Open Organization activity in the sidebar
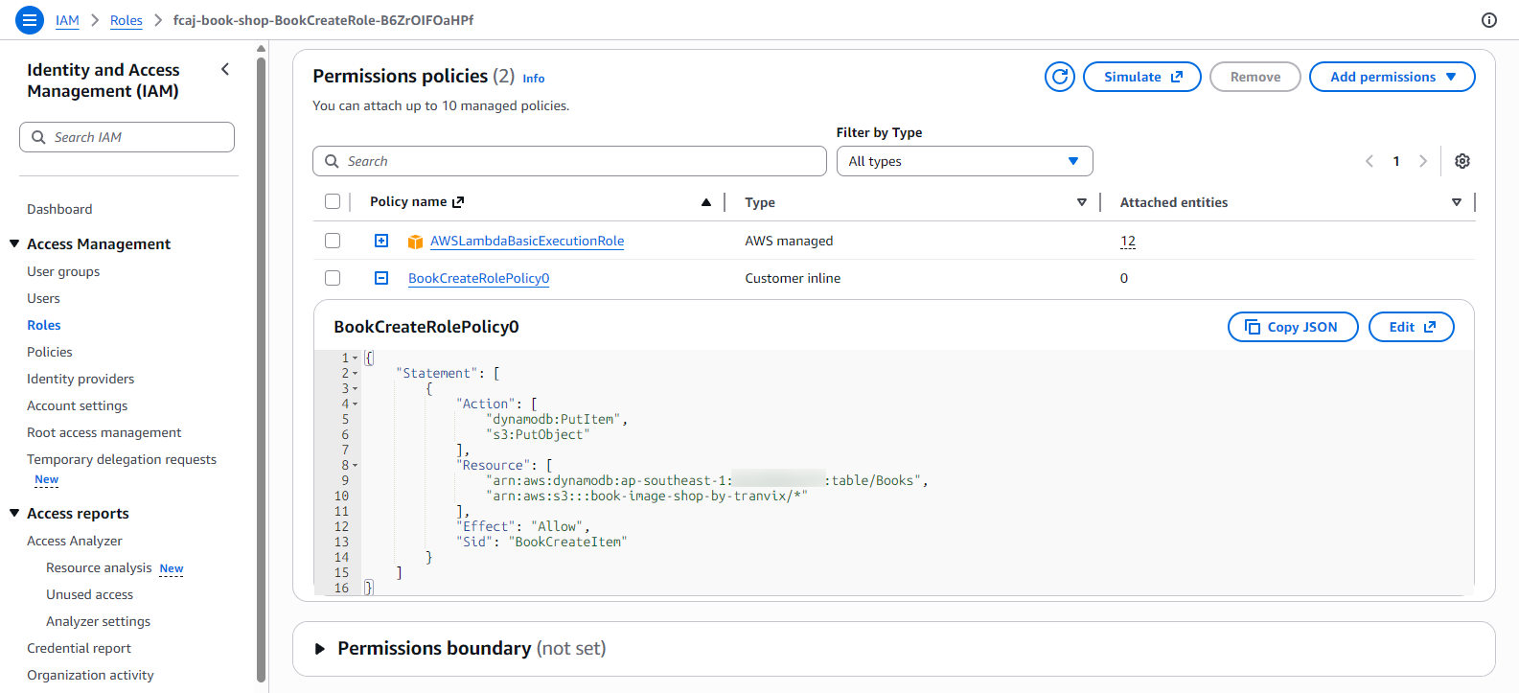The image size is (1519, 693). pos(90,675)
